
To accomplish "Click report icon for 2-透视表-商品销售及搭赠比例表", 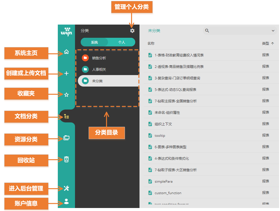I will 150,67.
